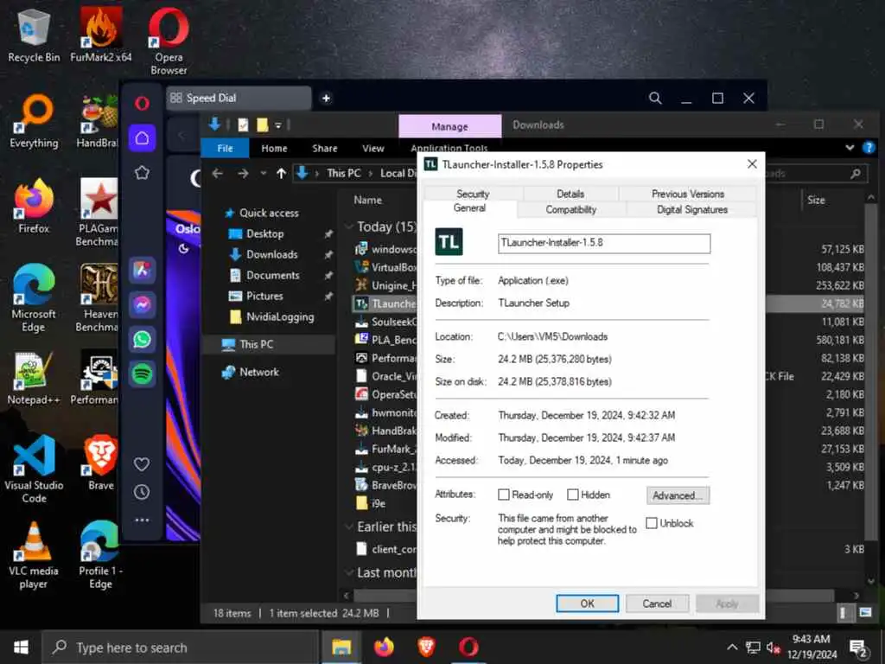Click OK button in Properties dialog
The image size is (885, 664).
click(x=587, y=603)
